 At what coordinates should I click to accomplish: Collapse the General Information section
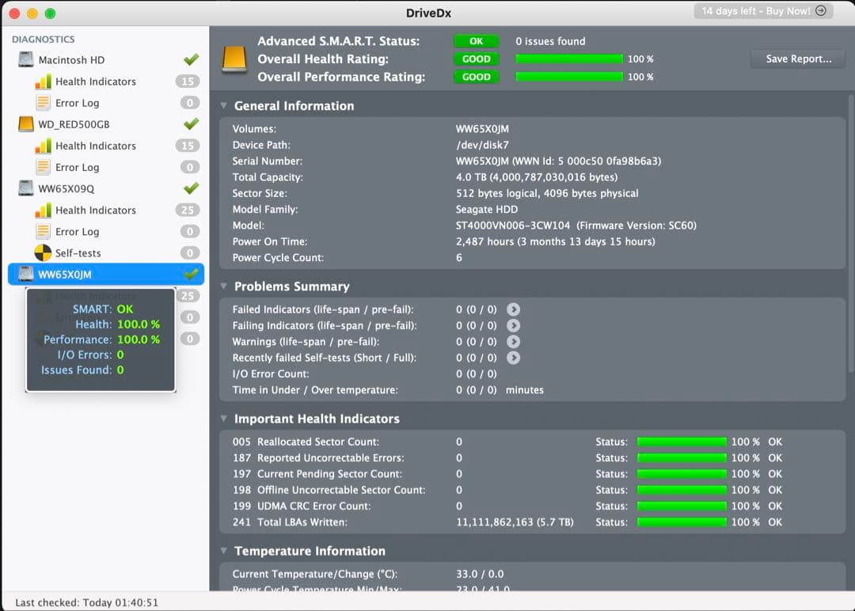[x=223, y=105]
